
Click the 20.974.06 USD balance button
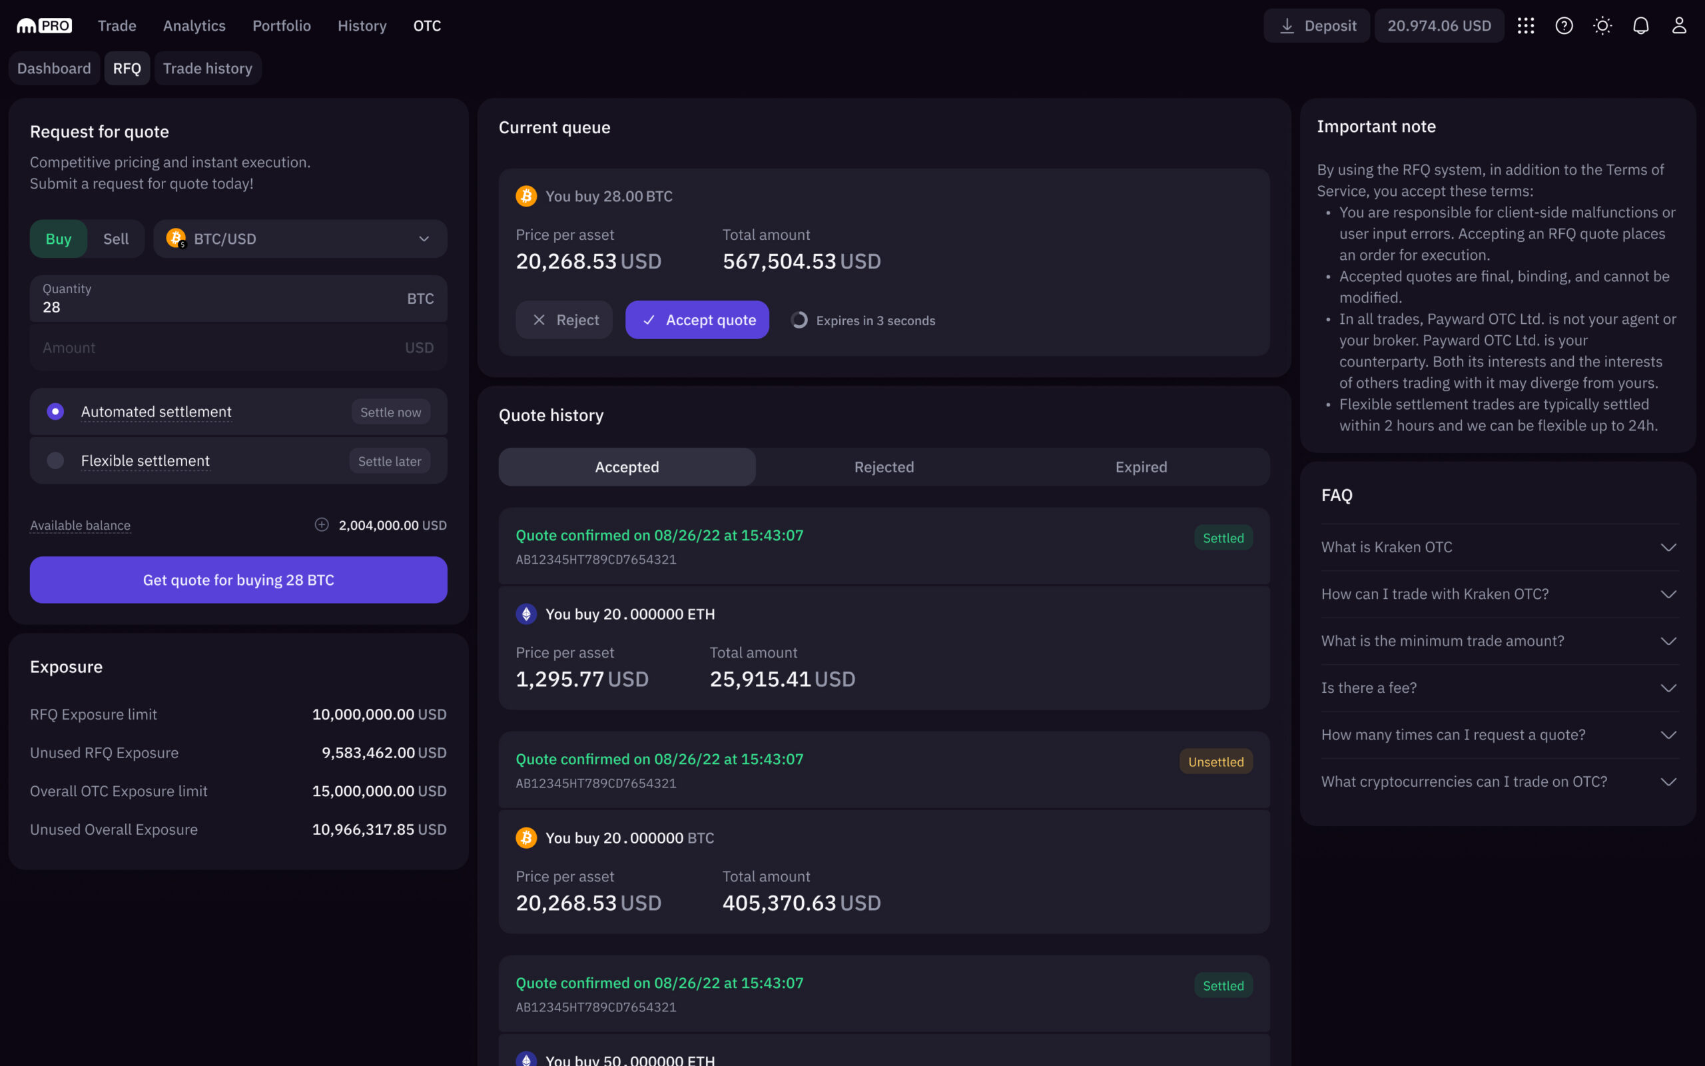click(x=1439, y=26)
